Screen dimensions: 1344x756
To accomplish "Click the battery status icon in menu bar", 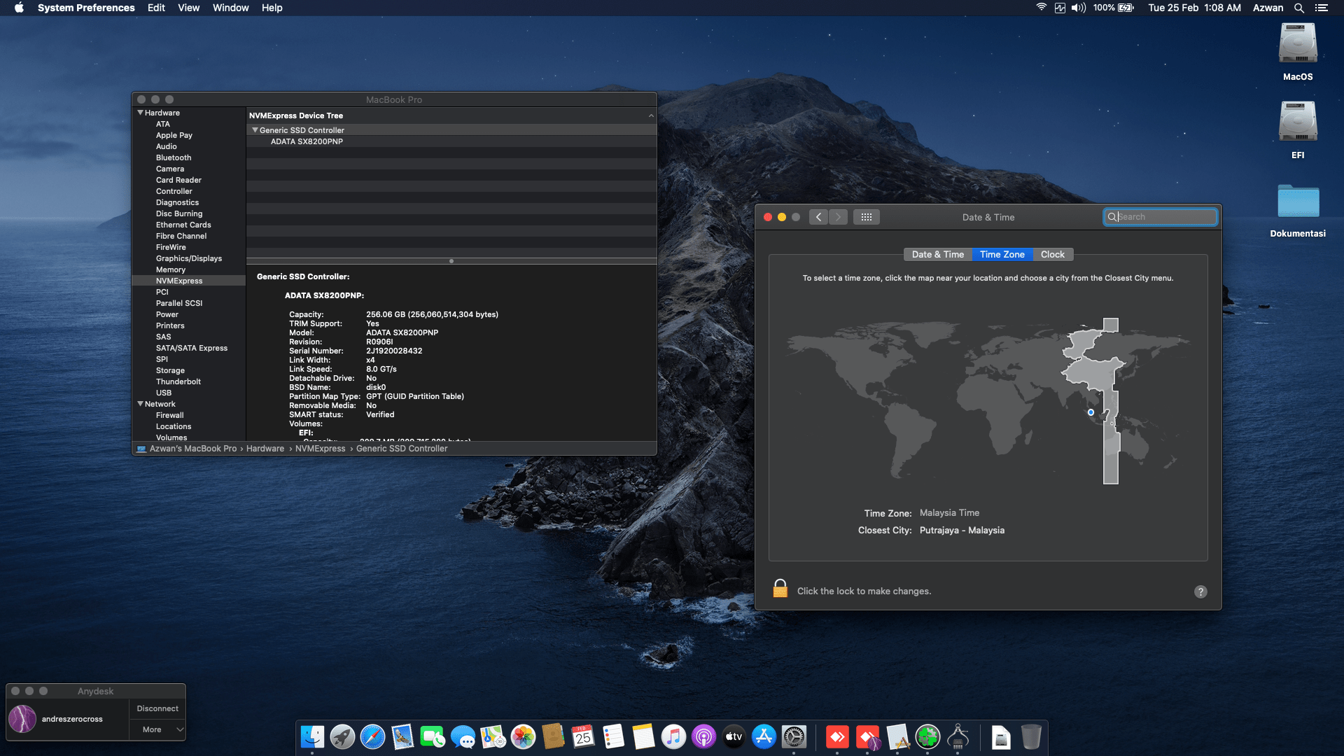I will 1126,8.
